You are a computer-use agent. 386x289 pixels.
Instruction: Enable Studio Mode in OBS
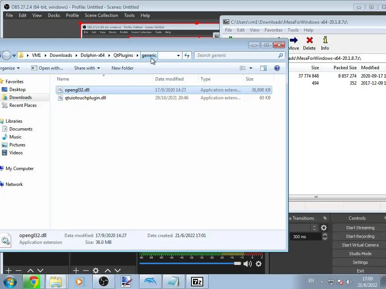pyautogui.click(x=360, y=254)
